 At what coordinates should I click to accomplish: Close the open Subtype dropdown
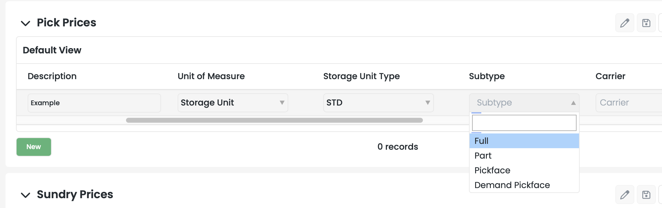point(524,103)
